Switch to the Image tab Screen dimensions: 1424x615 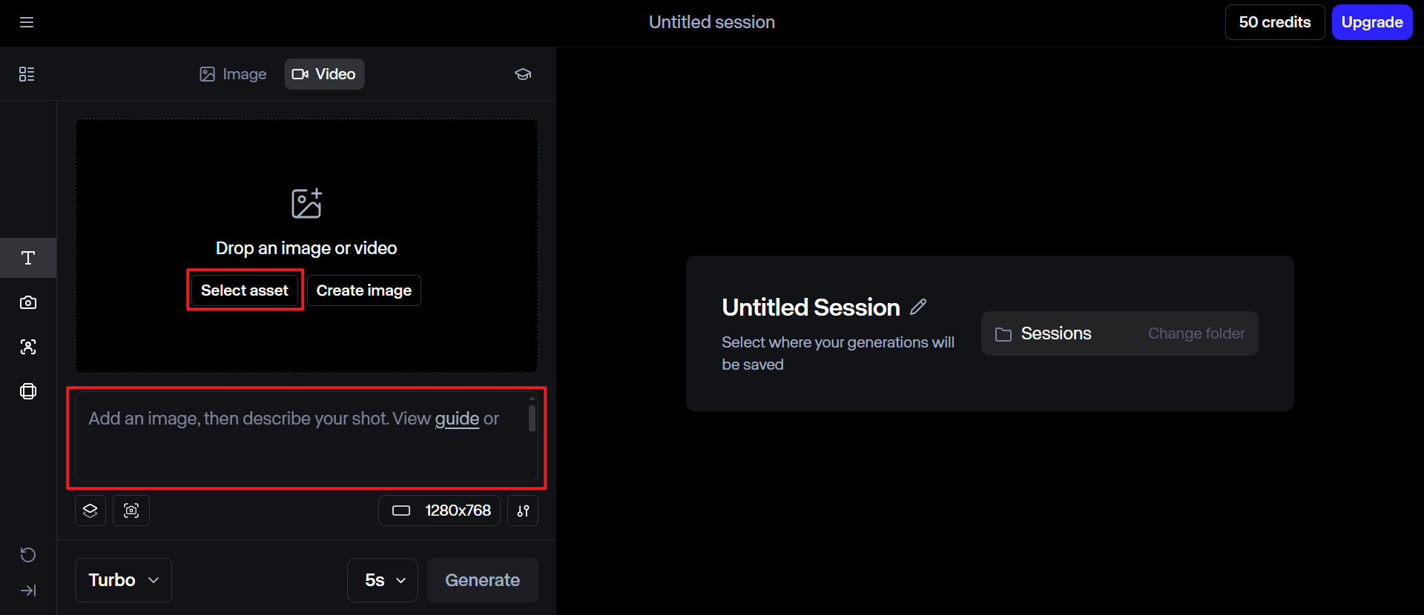coord(233,74)
